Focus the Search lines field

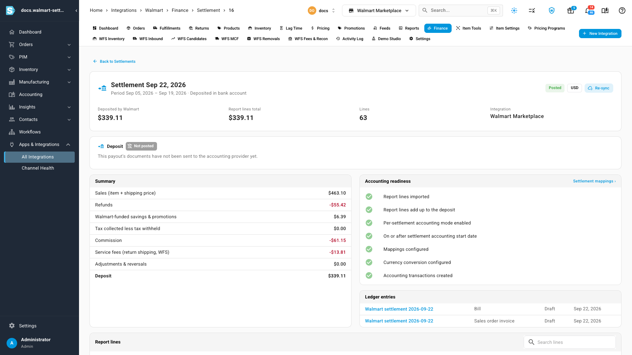click(569, 342)
